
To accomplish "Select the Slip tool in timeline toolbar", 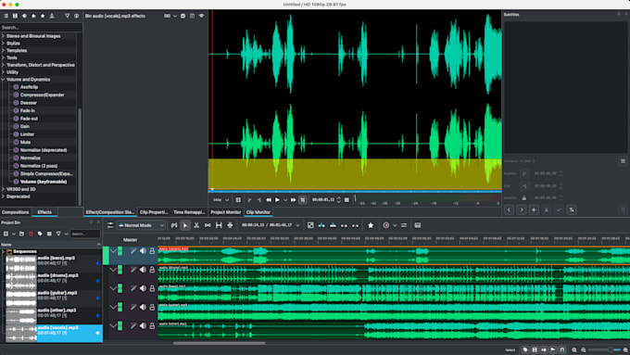I will (x=219, y=225).
